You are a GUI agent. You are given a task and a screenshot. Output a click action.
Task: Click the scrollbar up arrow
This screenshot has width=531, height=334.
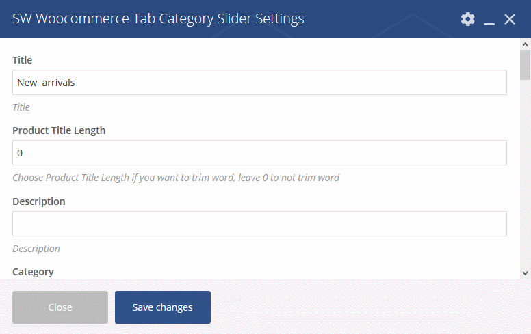tap(526, 44)
